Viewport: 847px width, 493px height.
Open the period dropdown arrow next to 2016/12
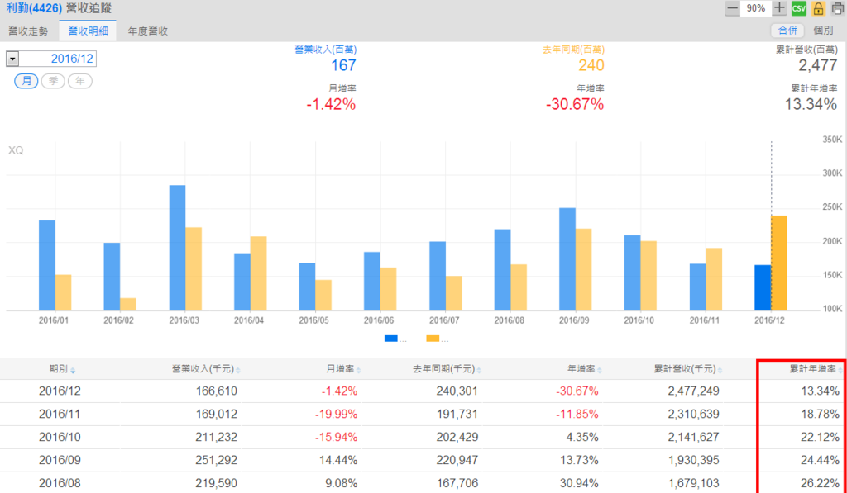click(13, 59)
